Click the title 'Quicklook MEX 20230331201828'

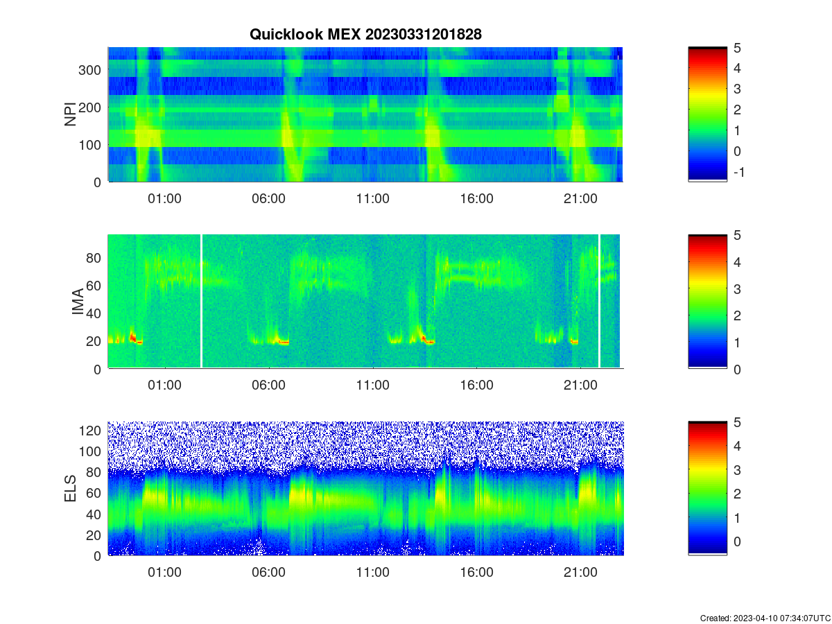pyautogui.click(x=365, y=34)
